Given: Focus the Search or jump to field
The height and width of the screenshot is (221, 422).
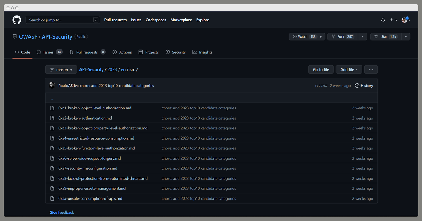Looking at the screenshot, I should click(63, 20).
